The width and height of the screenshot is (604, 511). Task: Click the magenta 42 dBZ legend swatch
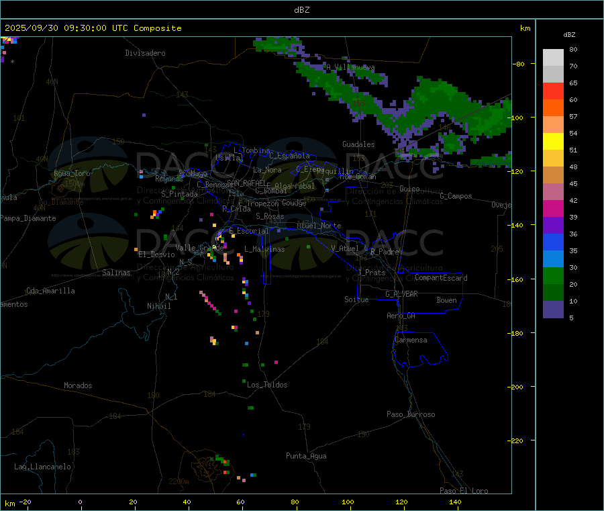point(553,208)
